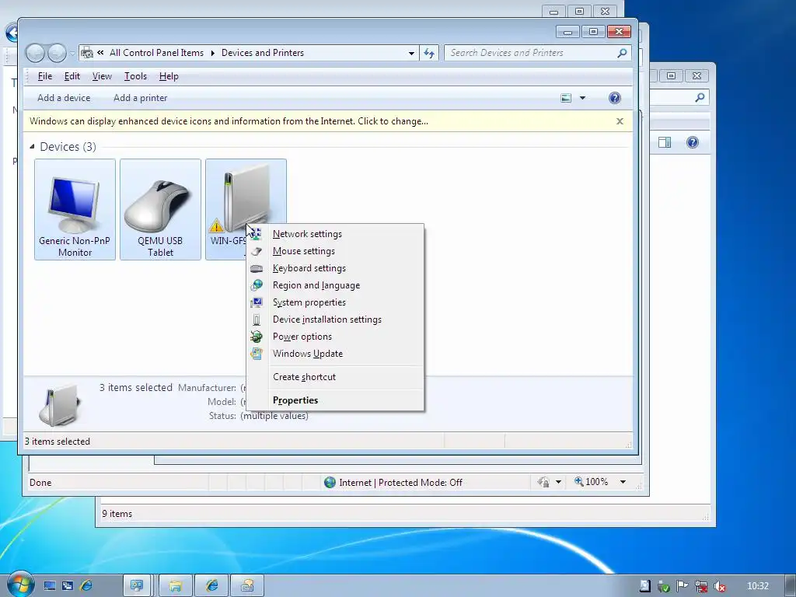Screen dimensions: 796x597
Task: Click Show desktop quick launch icon
Action: 49,586
